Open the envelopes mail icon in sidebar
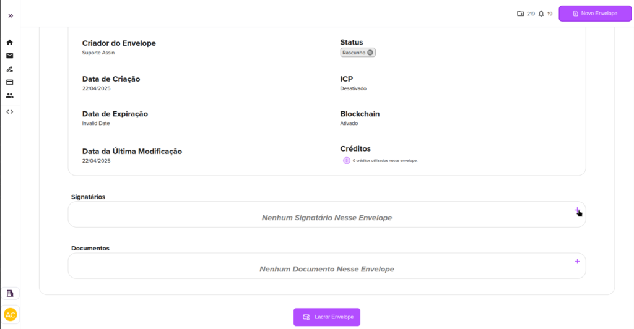Viewport: 634px width, 329px height. pos(10,56)
